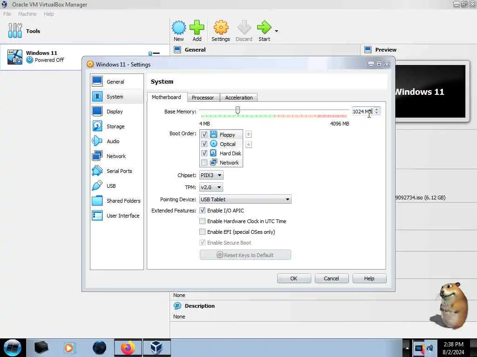Move boot device up arrow button
Screen dimensions: 477x357
(249, 134)
